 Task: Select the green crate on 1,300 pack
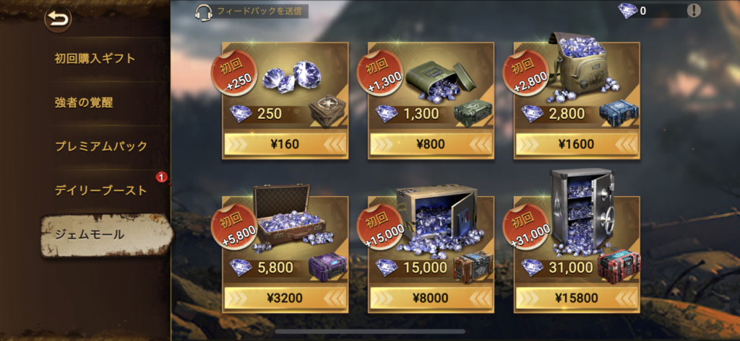tap(473, 113)
